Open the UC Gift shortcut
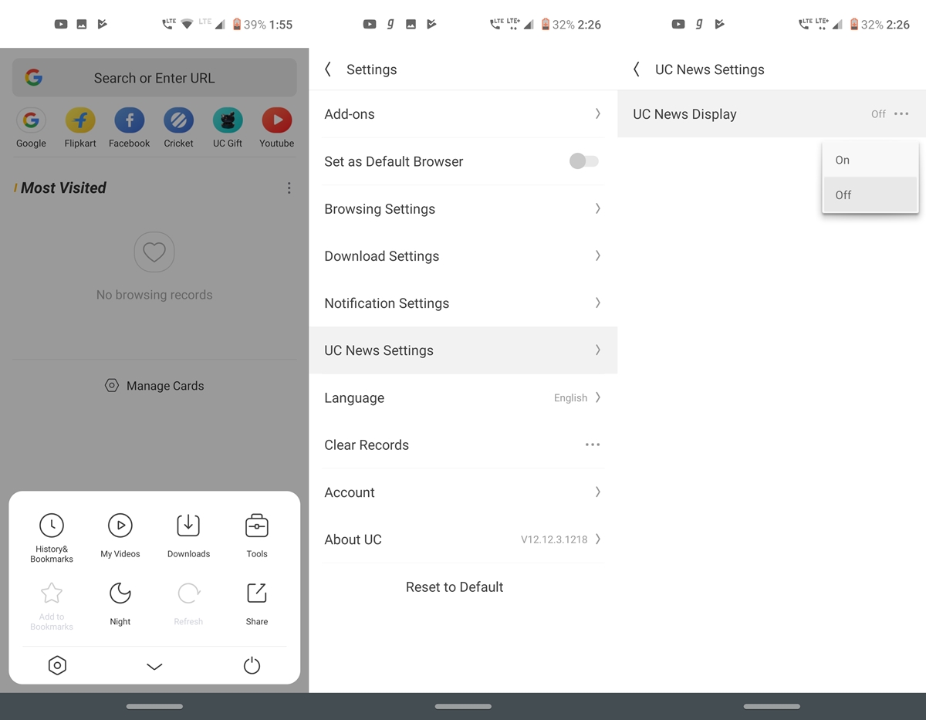 (x=228, y=120)
